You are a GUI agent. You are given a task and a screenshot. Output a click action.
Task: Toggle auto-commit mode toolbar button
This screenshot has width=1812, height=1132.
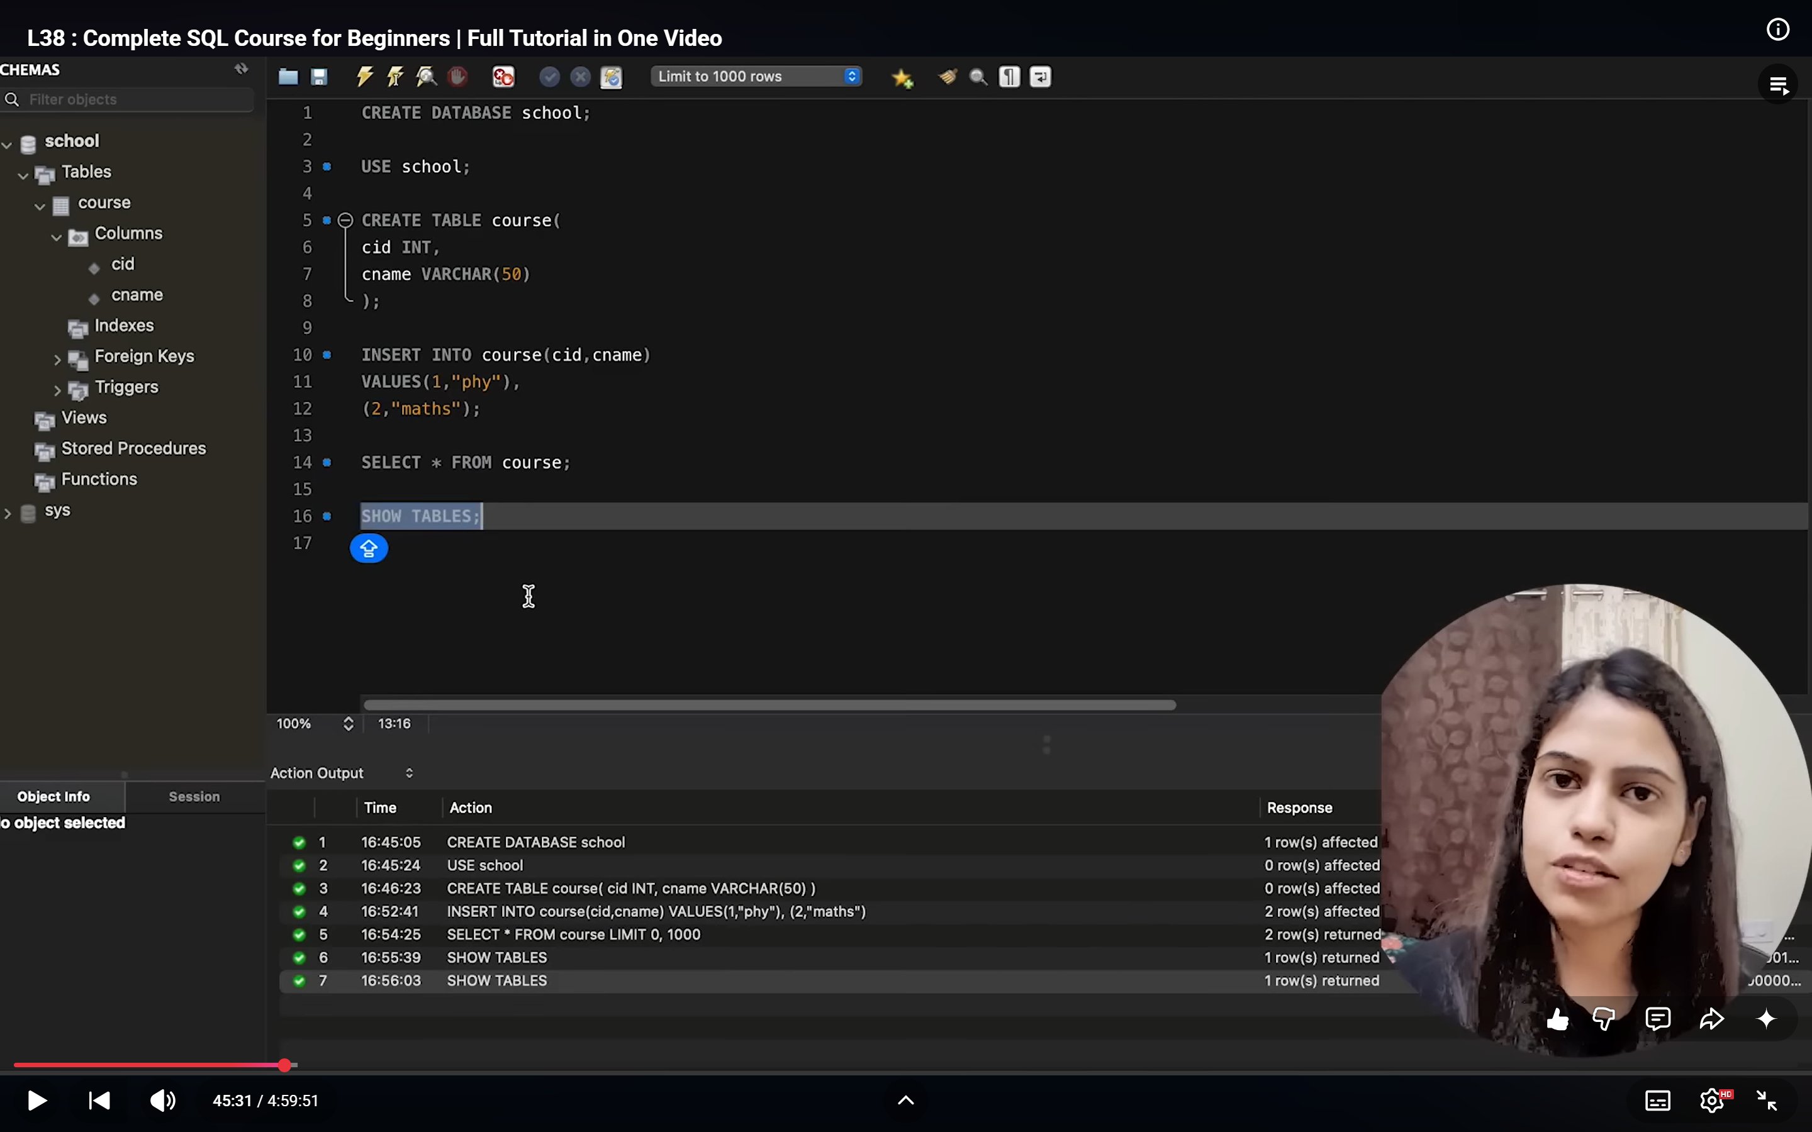point(612,77)
